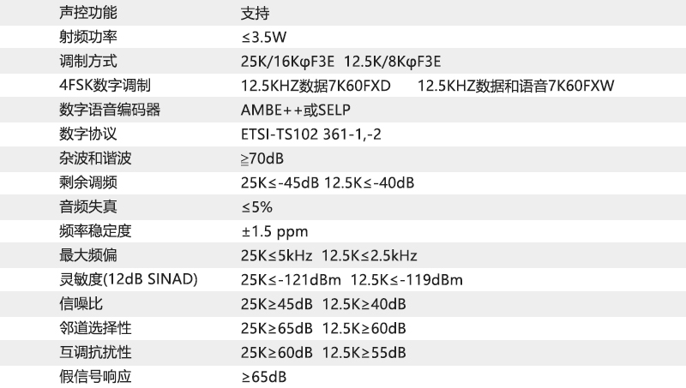
Task: Click the 信噪比 row label
Action: point(81,304)
